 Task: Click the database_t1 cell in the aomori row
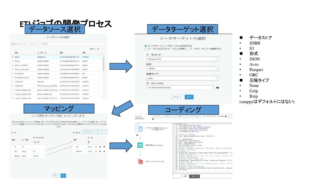[41, 57]
